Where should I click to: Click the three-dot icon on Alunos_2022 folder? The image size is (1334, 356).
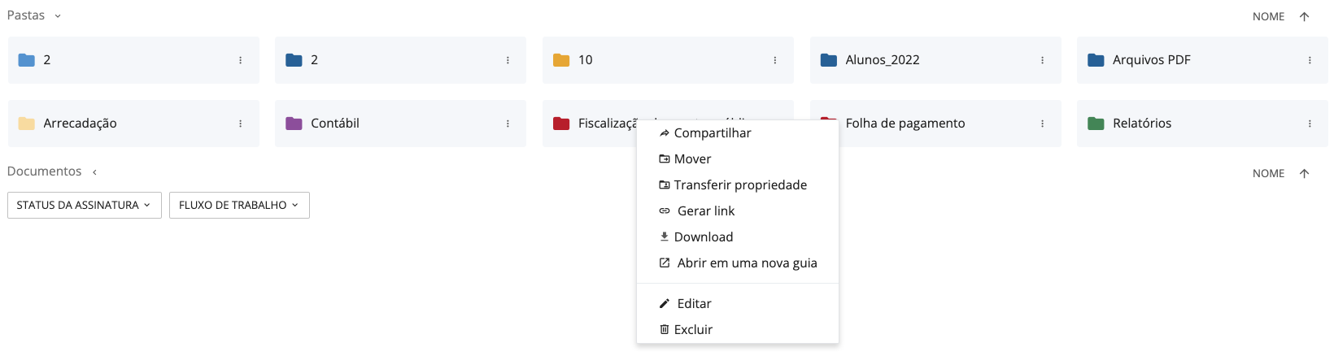tap(1042, 60)
